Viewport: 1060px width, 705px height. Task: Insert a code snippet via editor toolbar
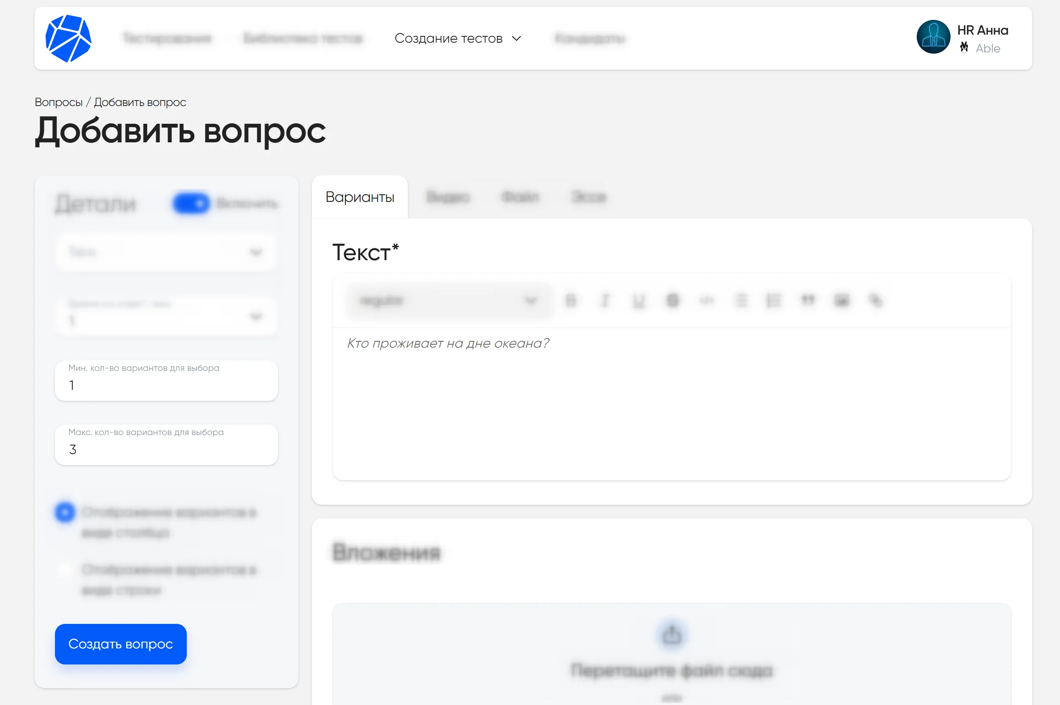(706, 300)
